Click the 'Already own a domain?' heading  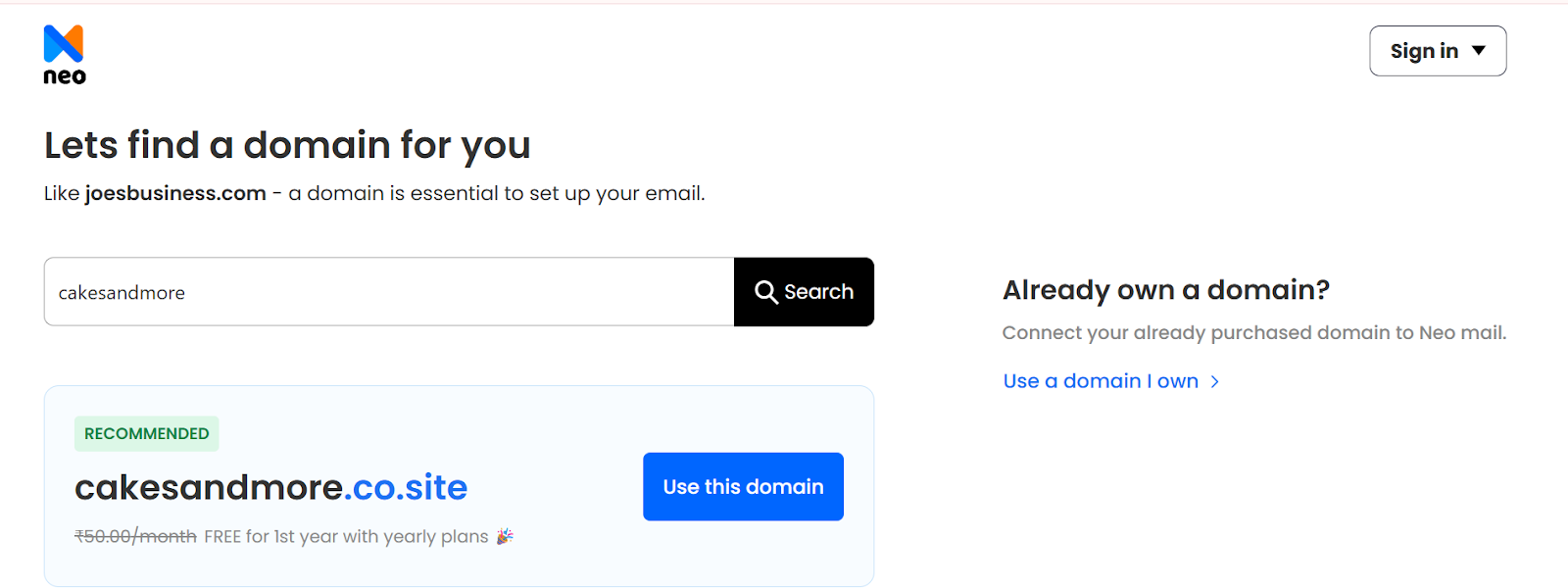click(1166, 290)
